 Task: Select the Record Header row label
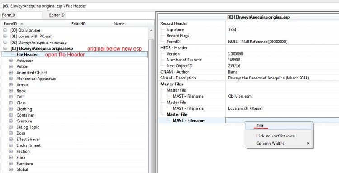pyautogui.click(x=174, y=23)
